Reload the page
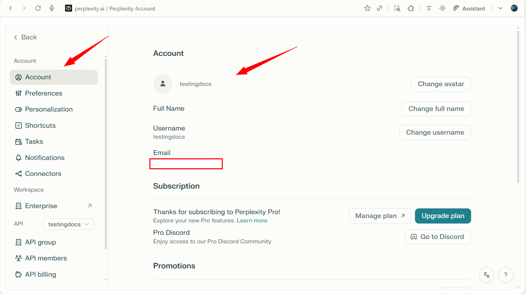This screenshot has width=526, height=294. coord(38,8)
